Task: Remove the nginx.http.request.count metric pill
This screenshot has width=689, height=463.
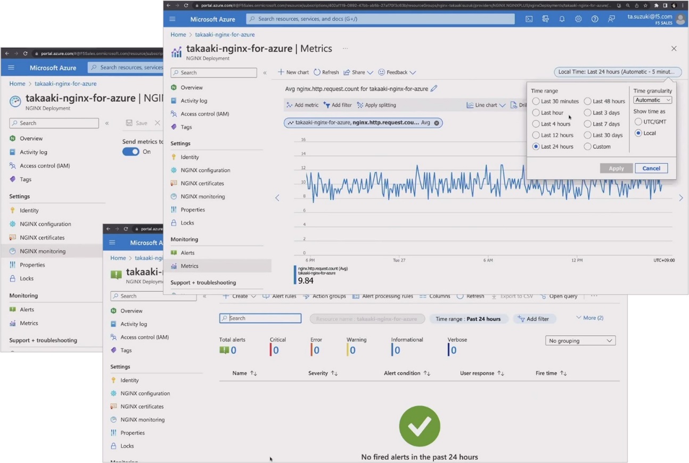Action: point(437,123)
